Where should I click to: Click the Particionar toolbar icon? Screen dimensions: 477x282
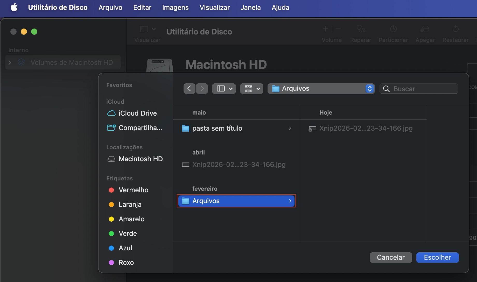(394, 29)
